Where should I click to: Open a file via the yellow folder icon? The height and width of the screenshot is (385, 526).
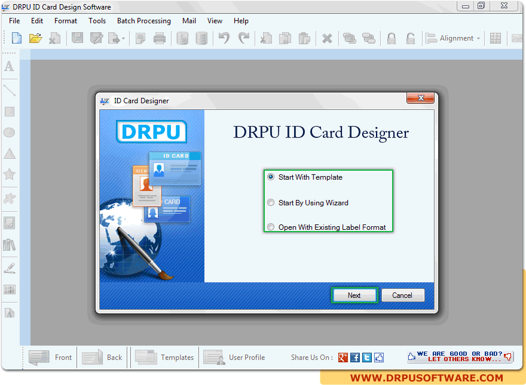(x=35, y=38)
